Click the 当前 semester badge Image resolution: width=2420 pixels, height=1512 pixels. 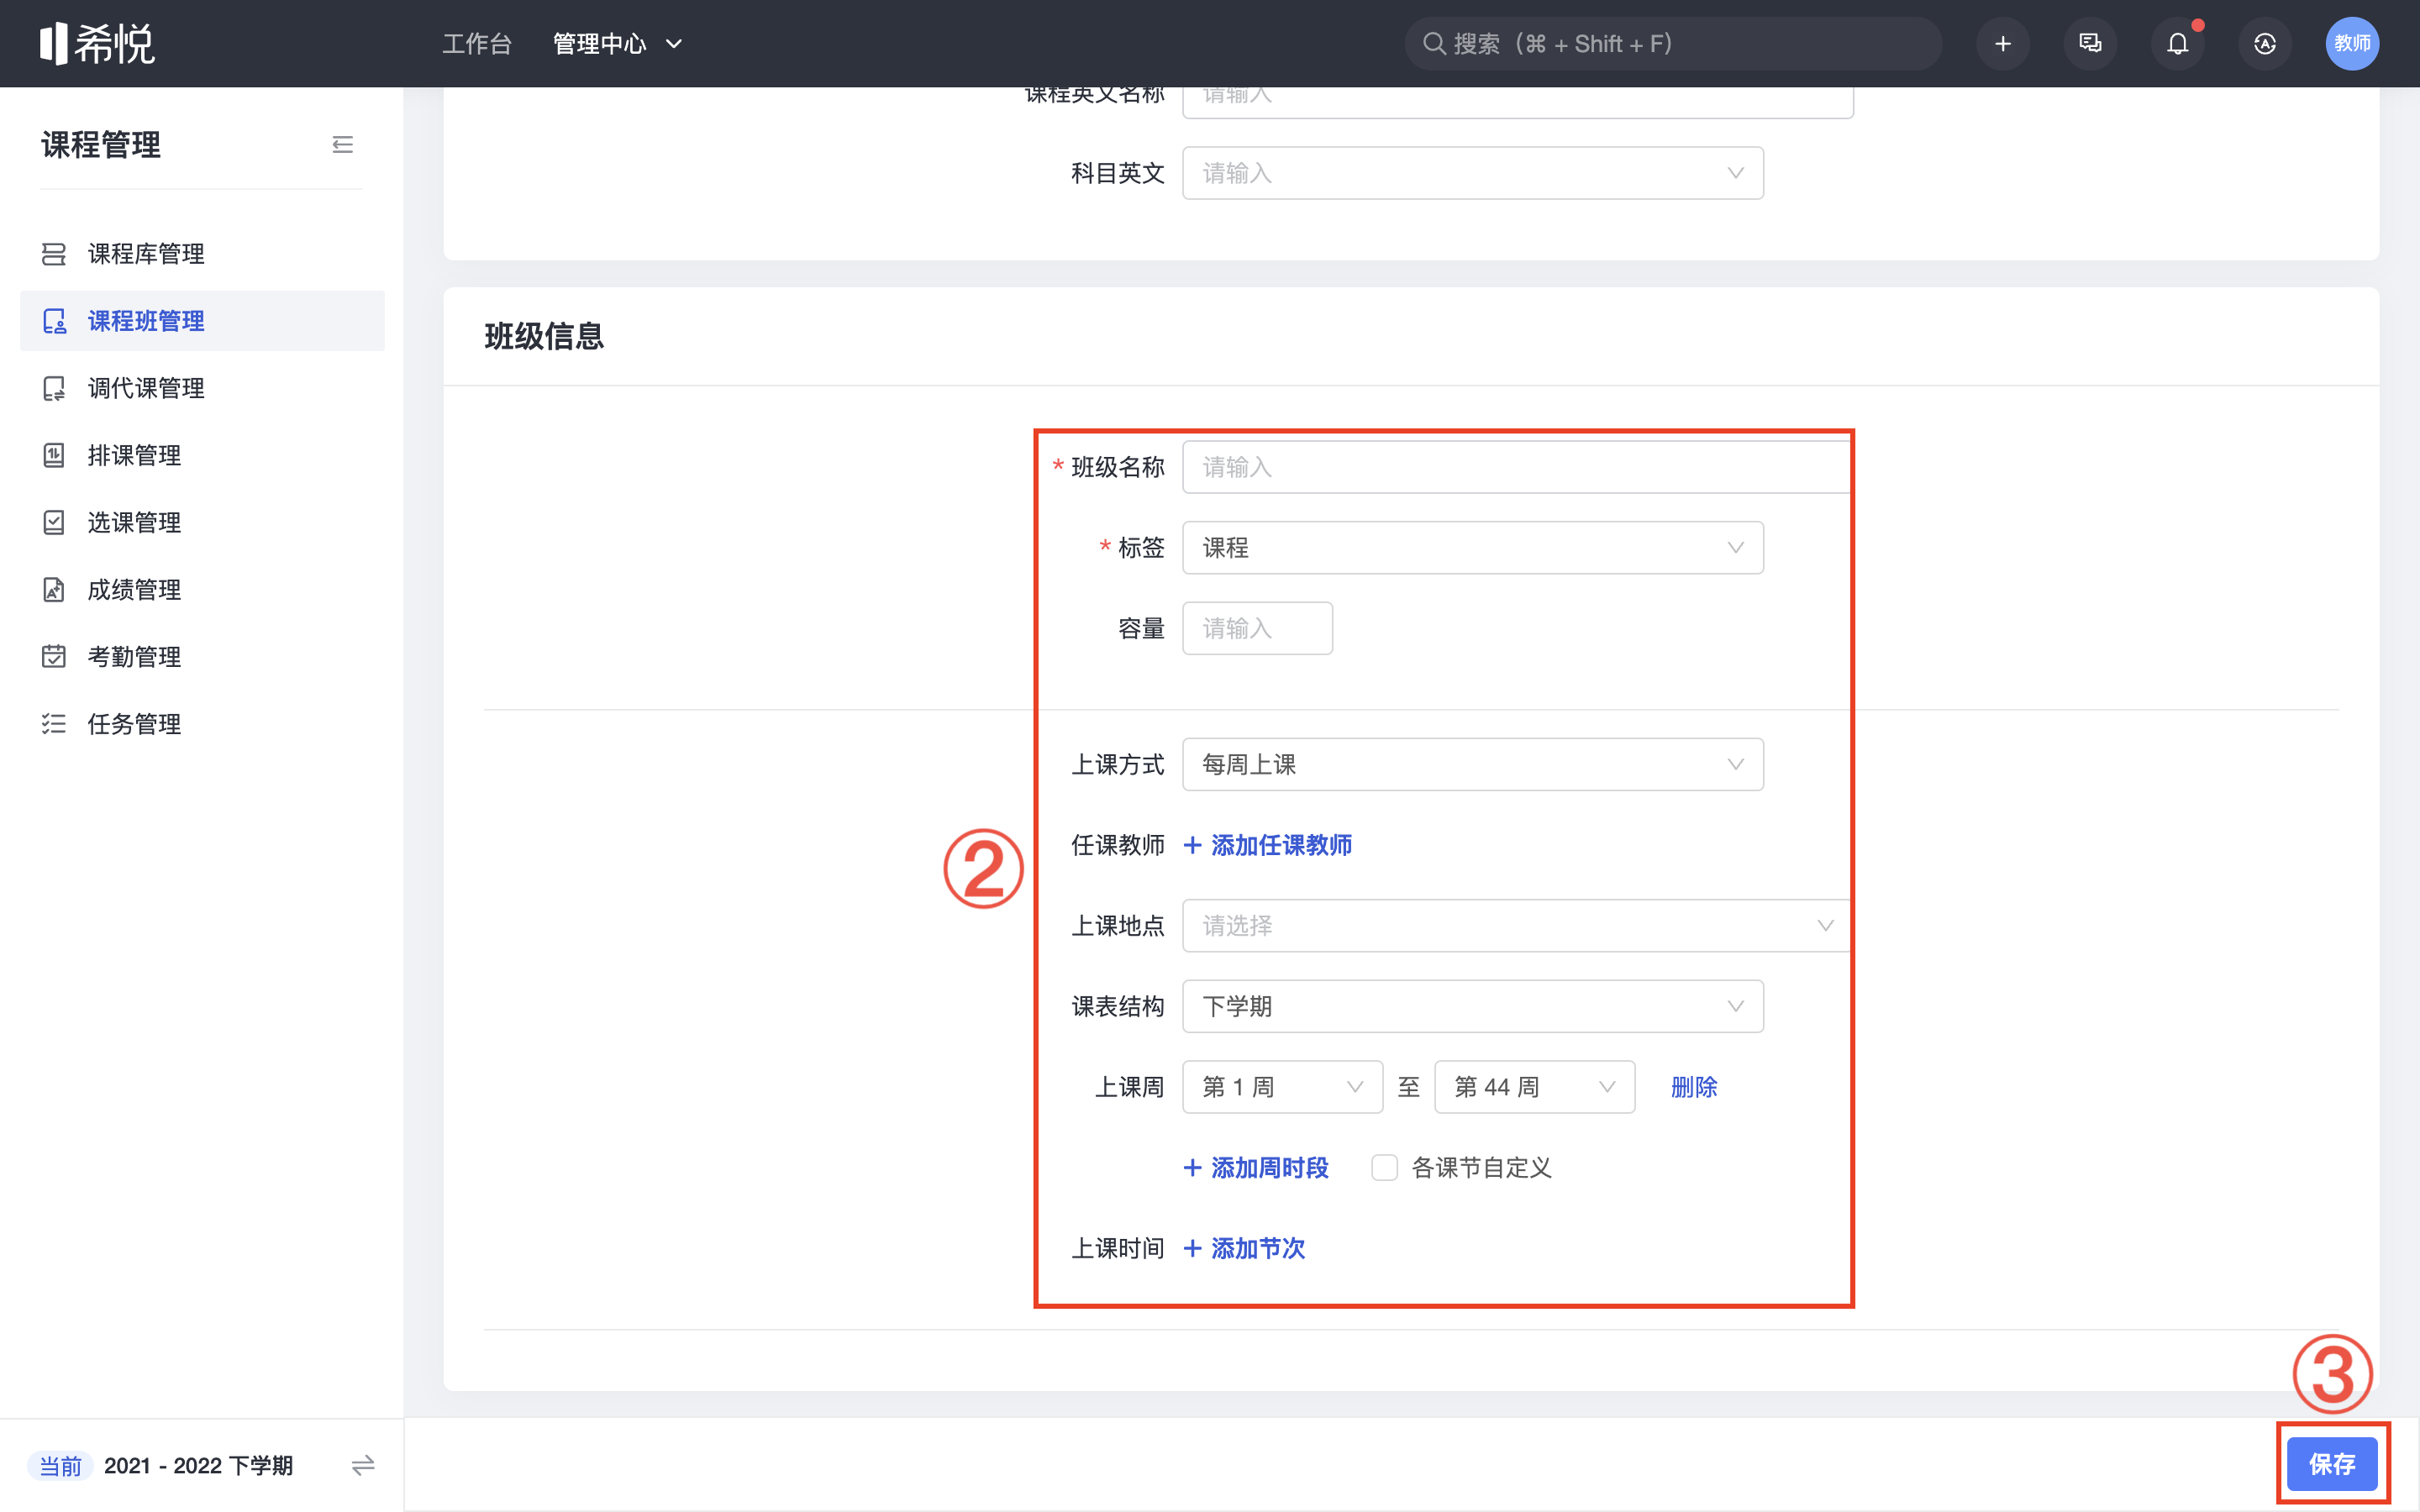pos(60,1466)
